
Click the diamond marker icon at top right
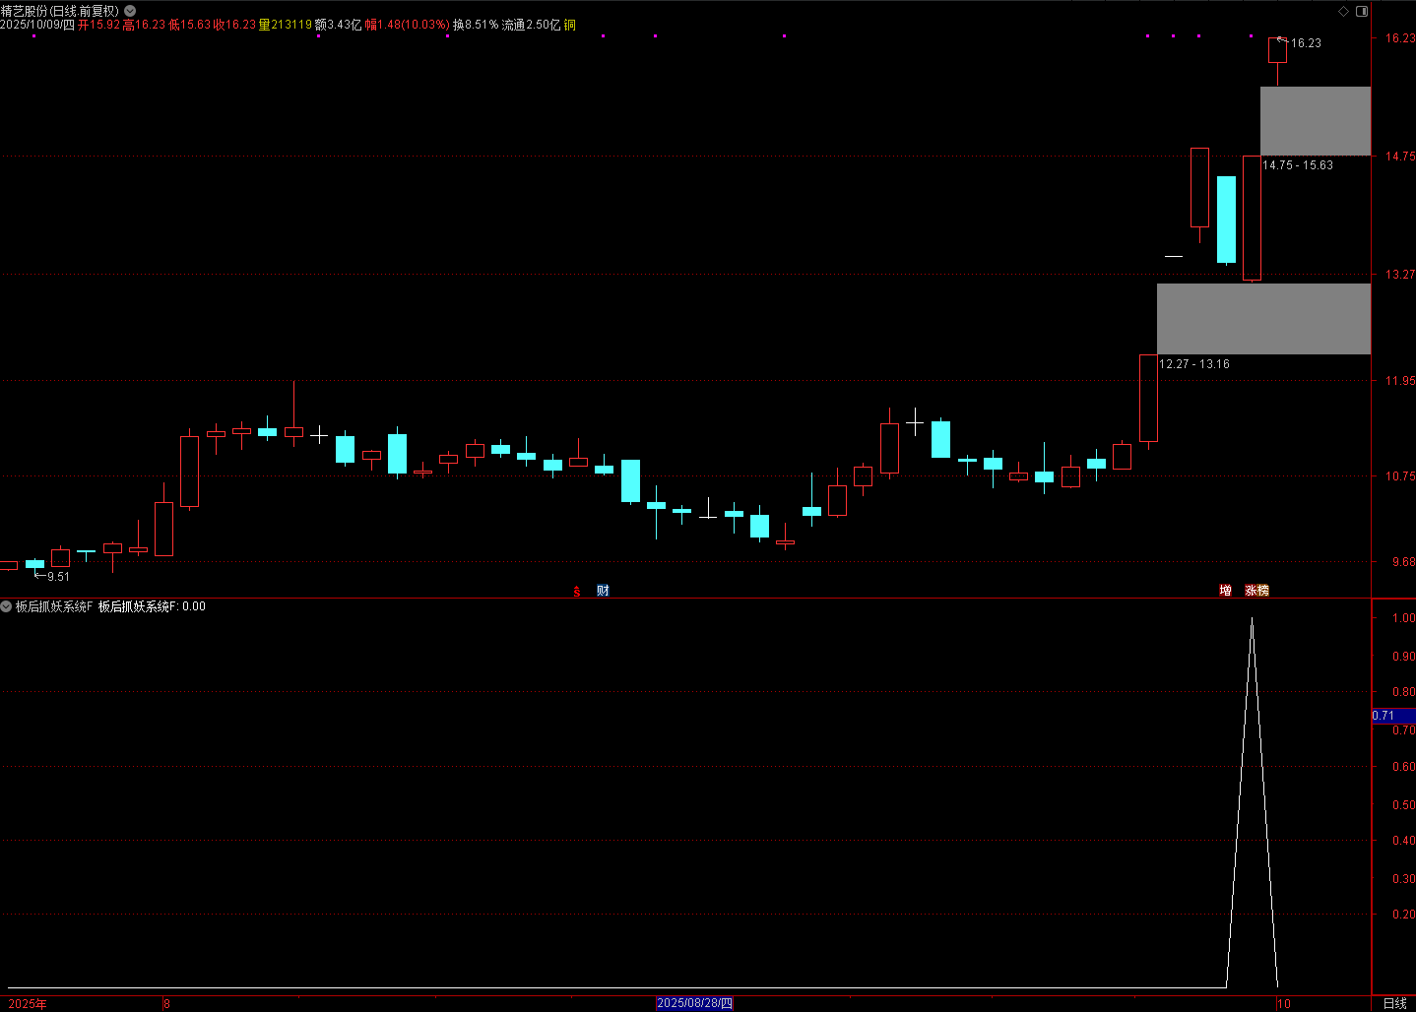[x=1343, y=11]
